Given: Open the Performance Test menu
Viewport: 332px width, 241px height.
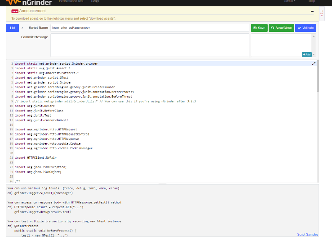Looking at the screenshot, I should click(x=71, y=1).
